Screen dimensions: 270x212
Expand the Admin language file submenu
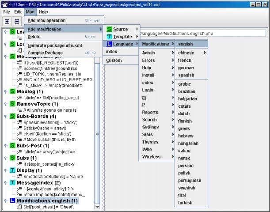pyautogui.click(x=157, y=53)
